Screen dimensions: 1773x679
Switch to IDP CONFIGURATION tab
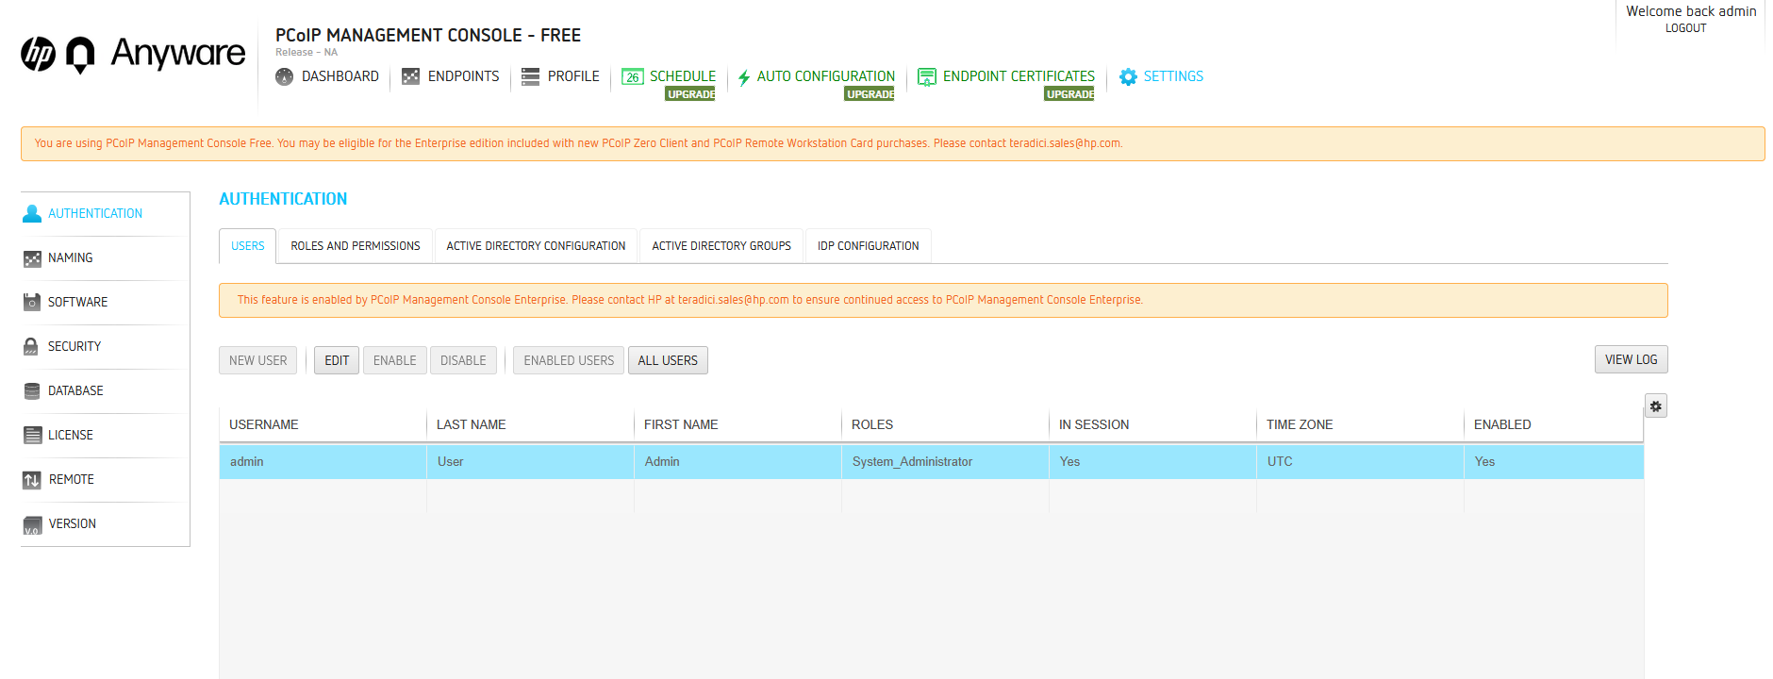(x=868, y=246)
